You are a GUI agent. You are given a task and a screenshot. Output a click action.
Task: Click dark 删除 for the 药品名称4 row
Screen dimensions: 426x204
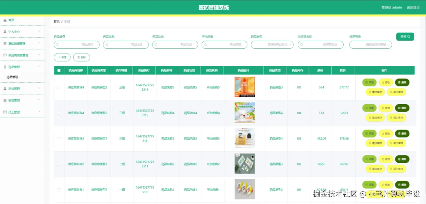point(402,108)
